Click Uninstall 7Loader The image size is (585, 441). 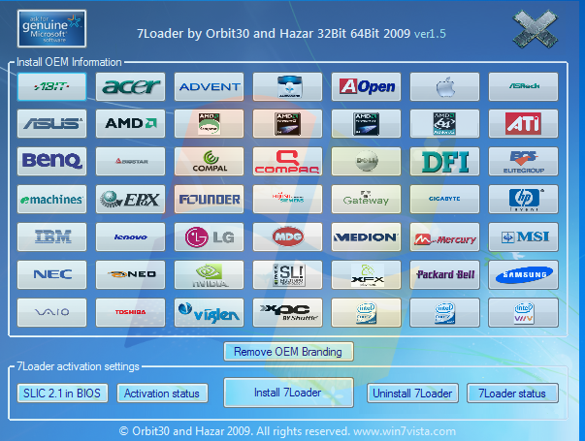412,393
